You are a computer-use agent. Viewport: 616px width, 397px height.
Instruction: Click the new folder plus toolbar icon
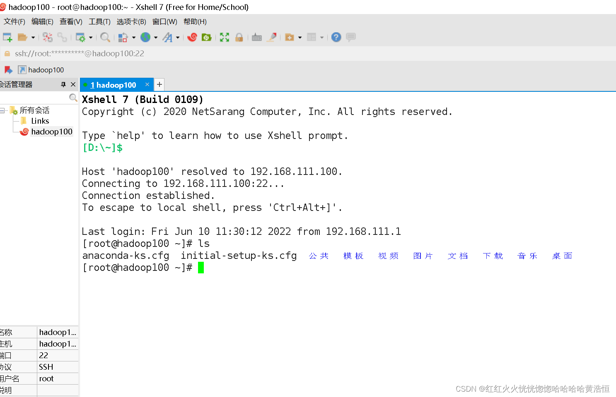290,37
